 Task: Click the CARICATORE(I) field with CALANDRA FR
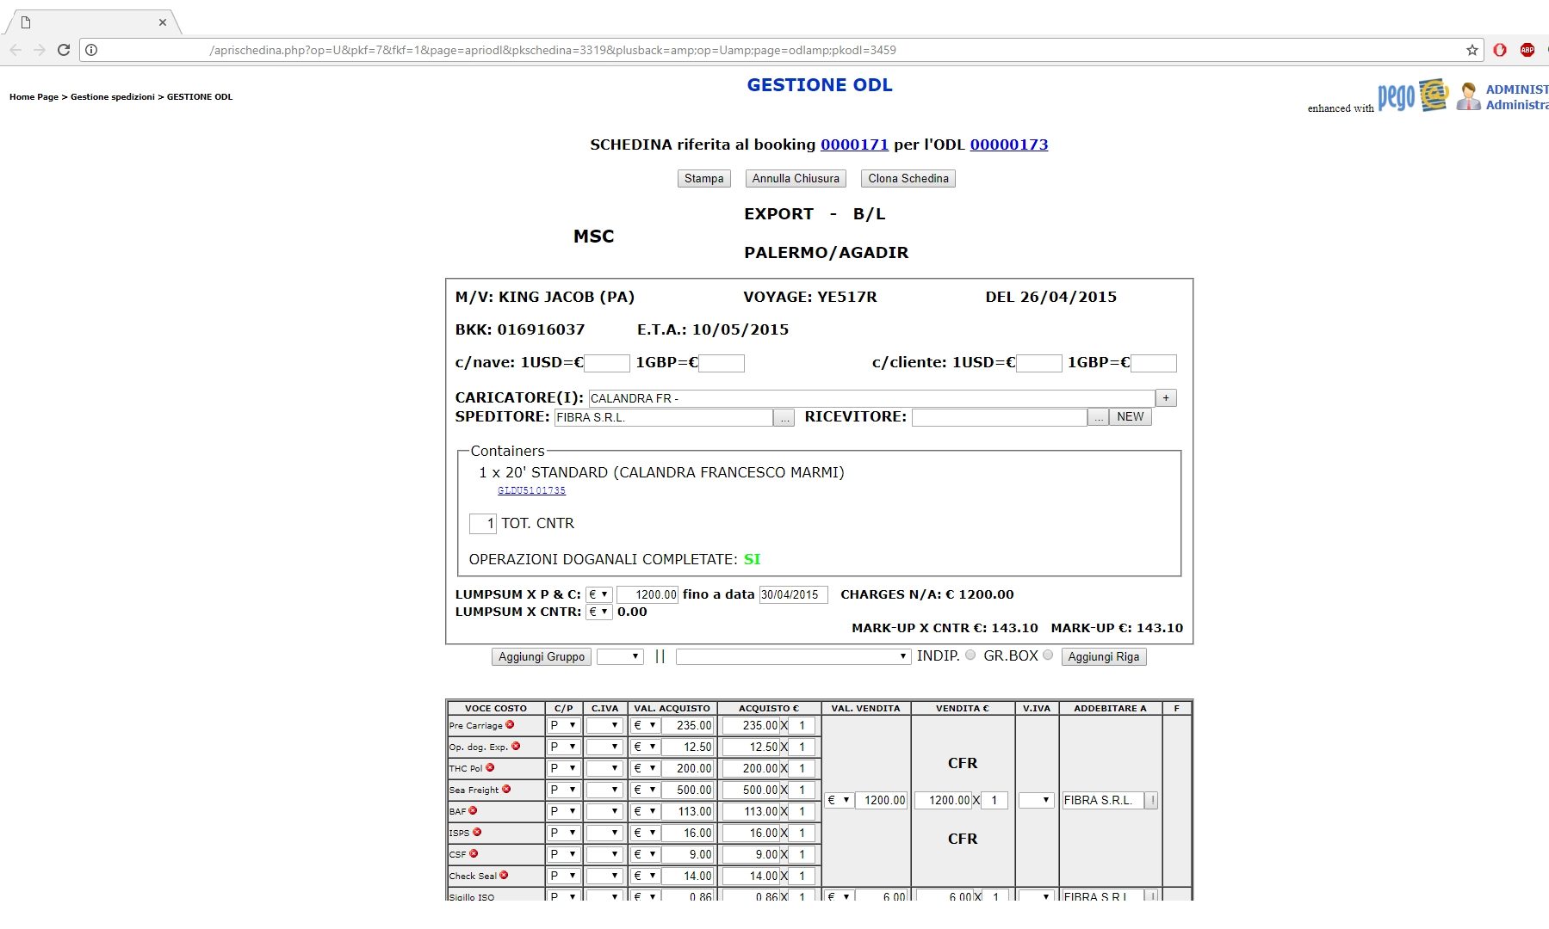click(x=871, y=398)
